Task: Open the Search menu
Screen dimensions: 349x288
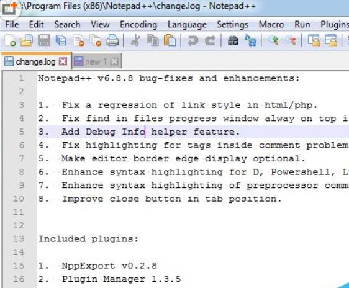Action: tap(67, 24)
